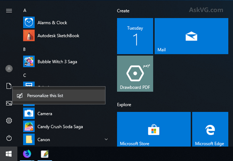Click the Autodesk SketchBook app icon

tap(29, 35)
